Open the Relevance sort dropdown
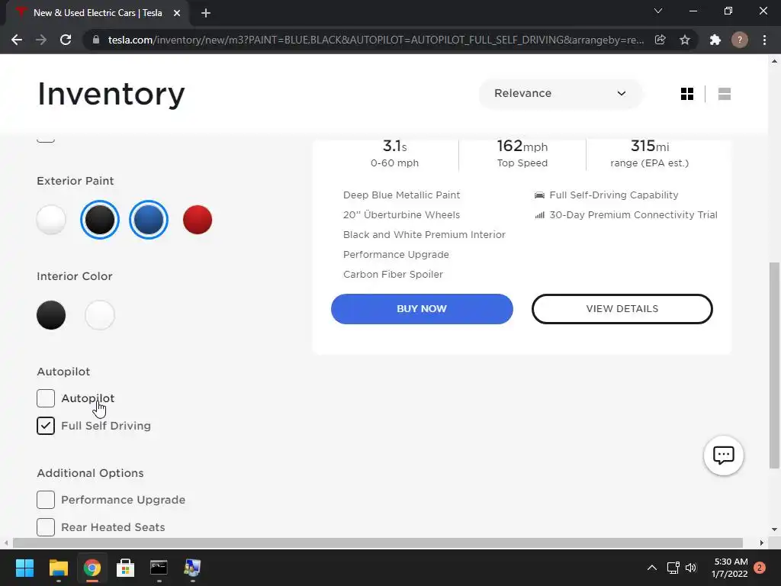The width and height of the screenshot is (781, 586). coord(561,93)
